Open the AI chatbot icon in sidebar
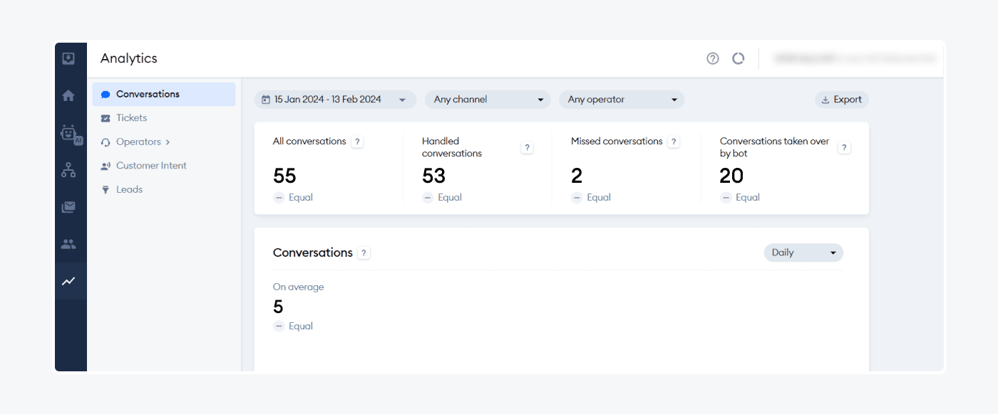 (69, 133)
